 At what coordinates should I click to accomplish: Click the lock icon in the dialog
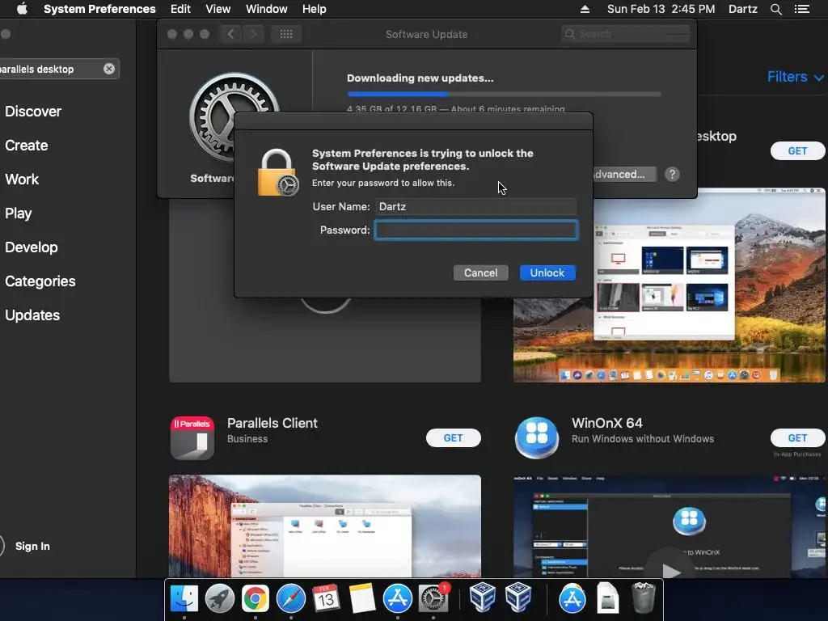tap(277, 173)
